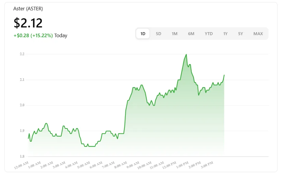
Task: Open the 6M price history
Action: [x=191, y=33]
